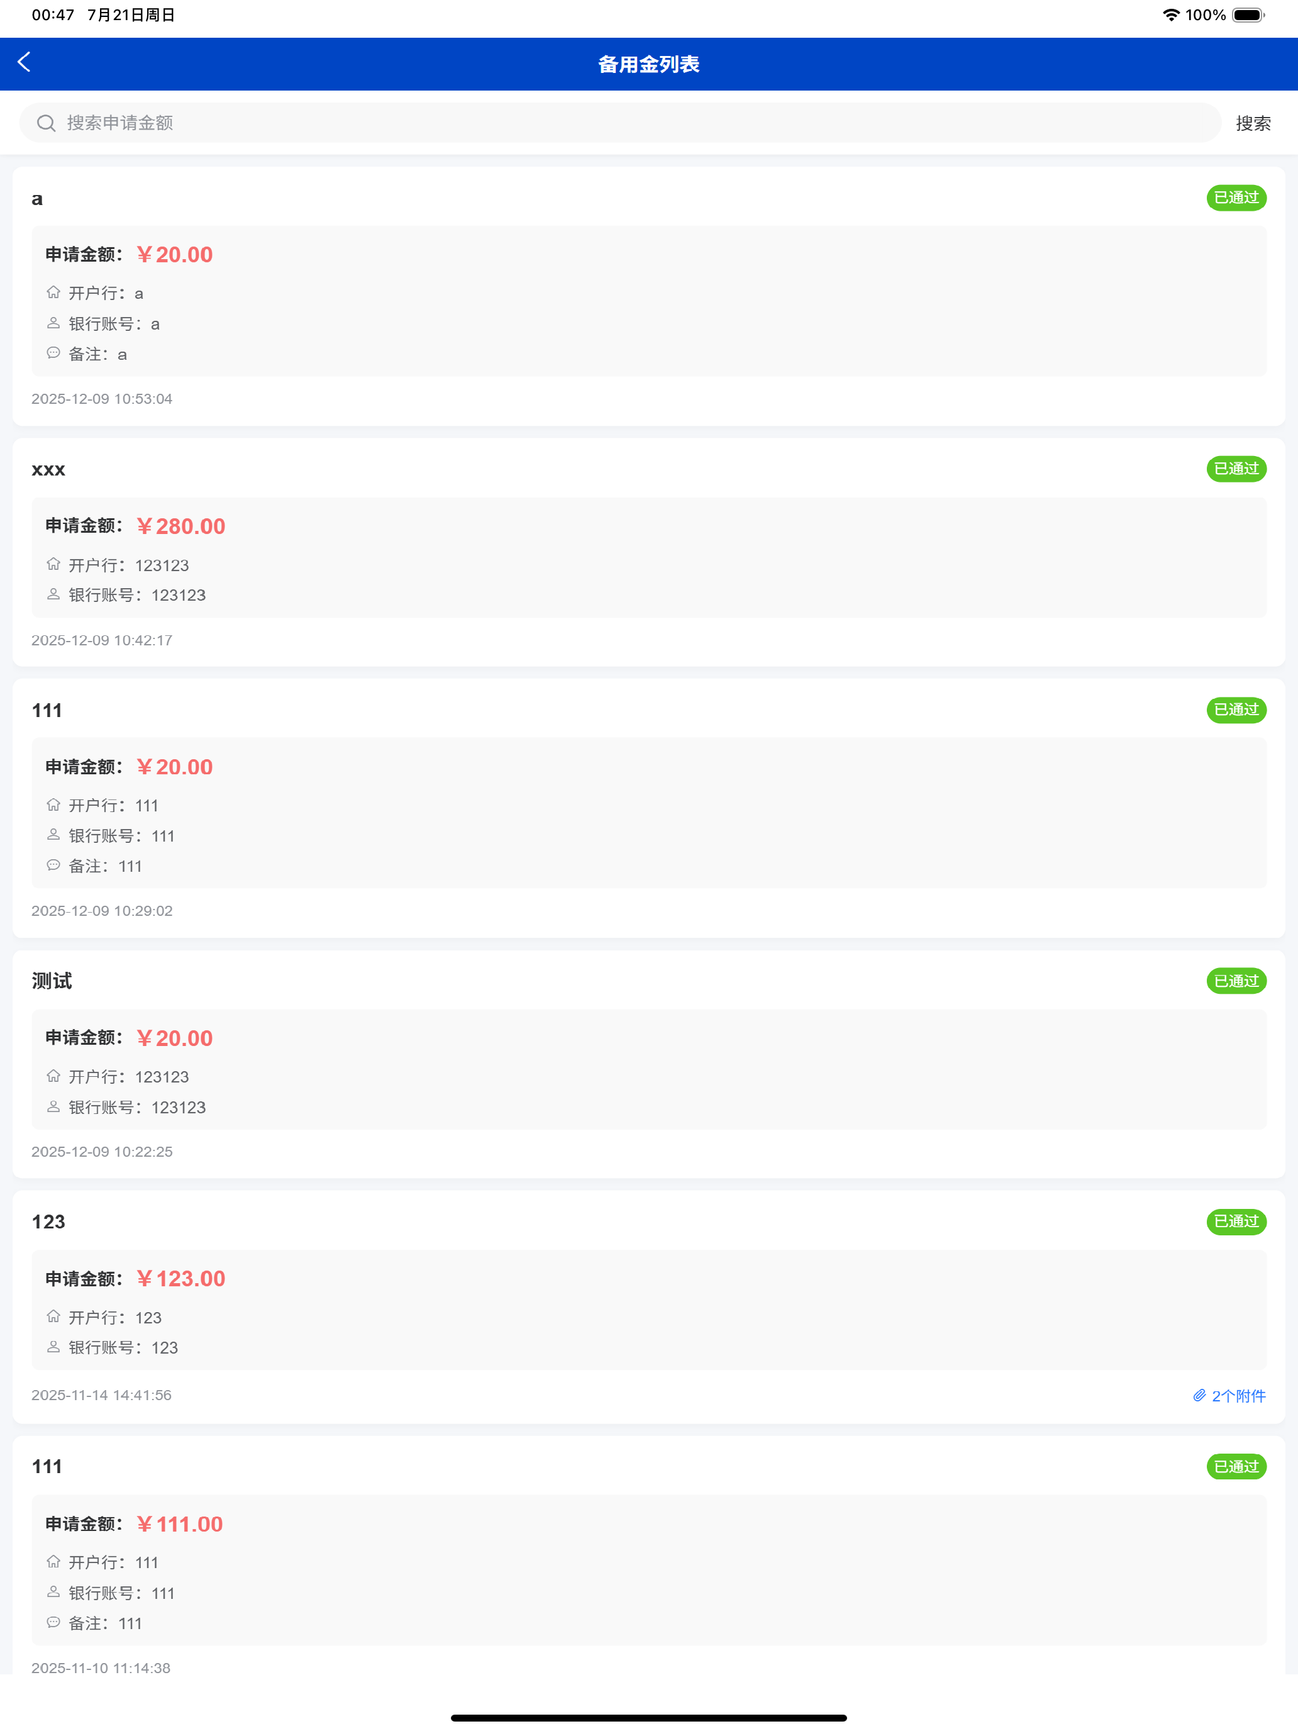Screen dimensions: 1298x1731
Task: Open the 123 ¥123.00 record
Action: tap(648, 1307)
